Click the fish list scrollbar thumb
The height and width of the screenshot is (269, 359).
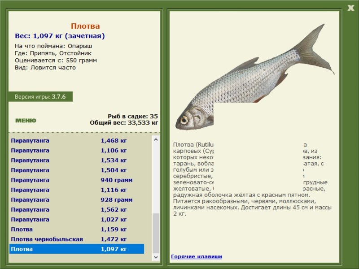coord(156,233)
